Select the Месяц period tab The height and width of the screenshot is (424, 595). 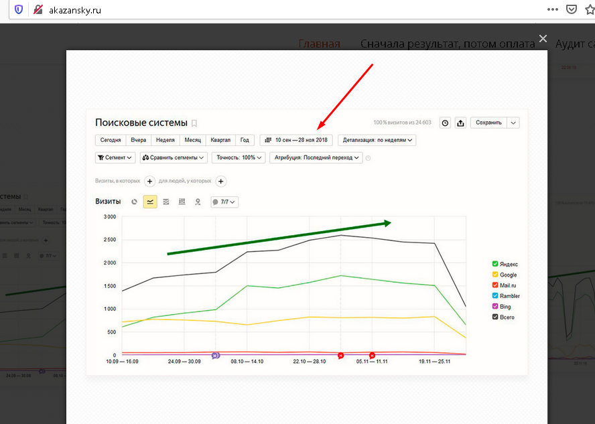pyautogui.click(x=193, y=140)
